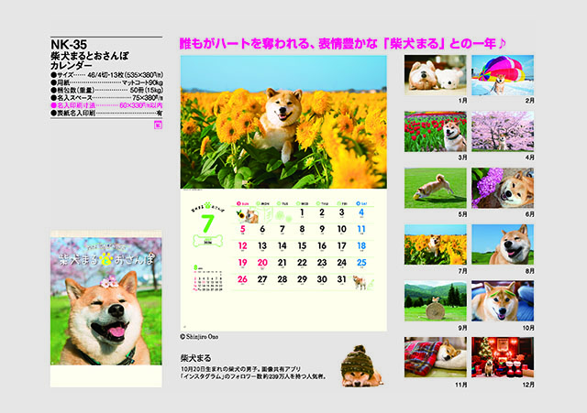Viewport: 587px width, 413px height.
Task: Click the title 柴犬まるとおさんぽ
Action: point(90,56)
